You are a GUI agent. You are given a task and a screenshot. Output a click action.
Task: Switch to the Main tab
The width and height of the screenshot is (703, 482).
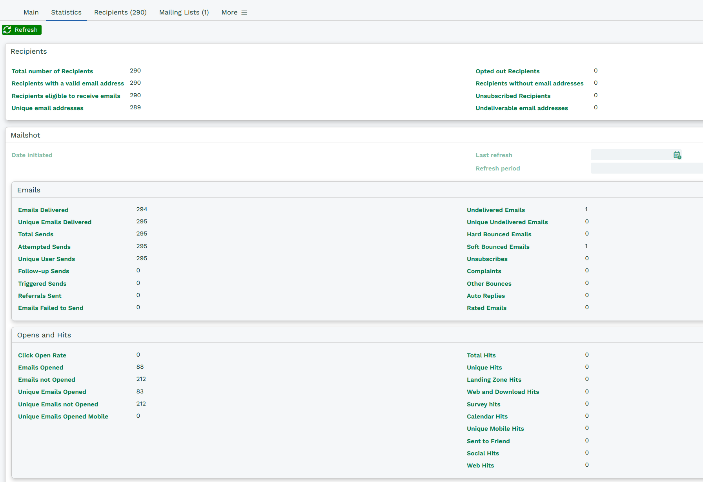(31, 13)
